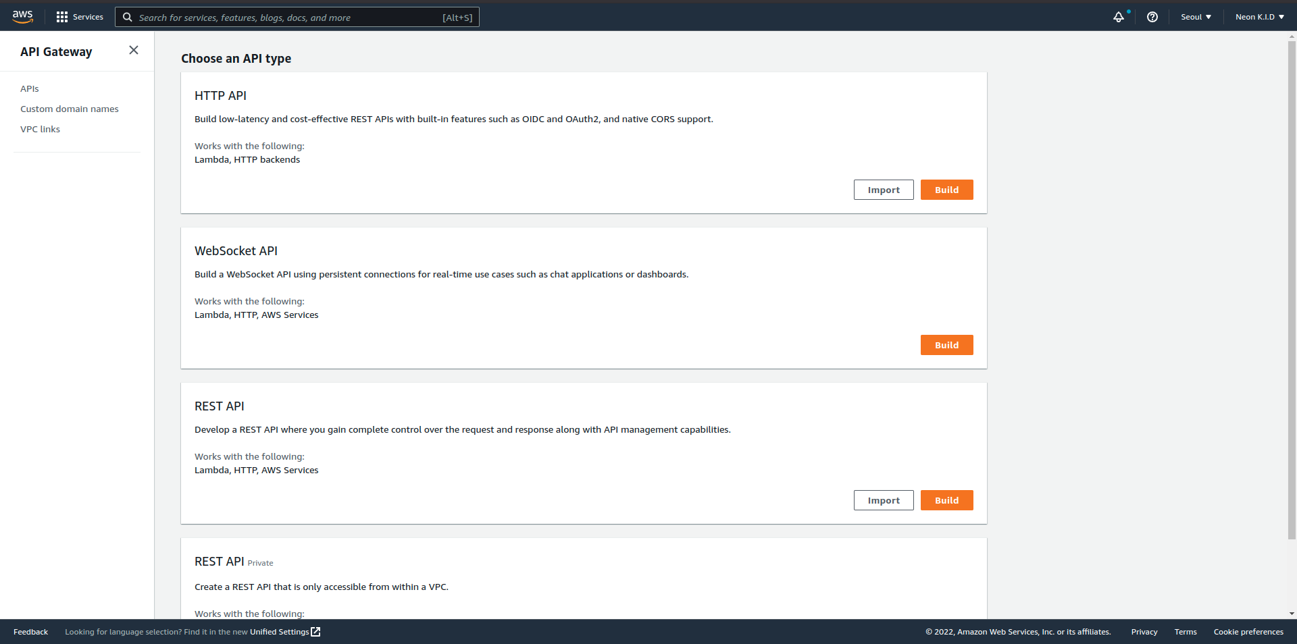Click the Lambda, HTTP backends text

point(247,159)
